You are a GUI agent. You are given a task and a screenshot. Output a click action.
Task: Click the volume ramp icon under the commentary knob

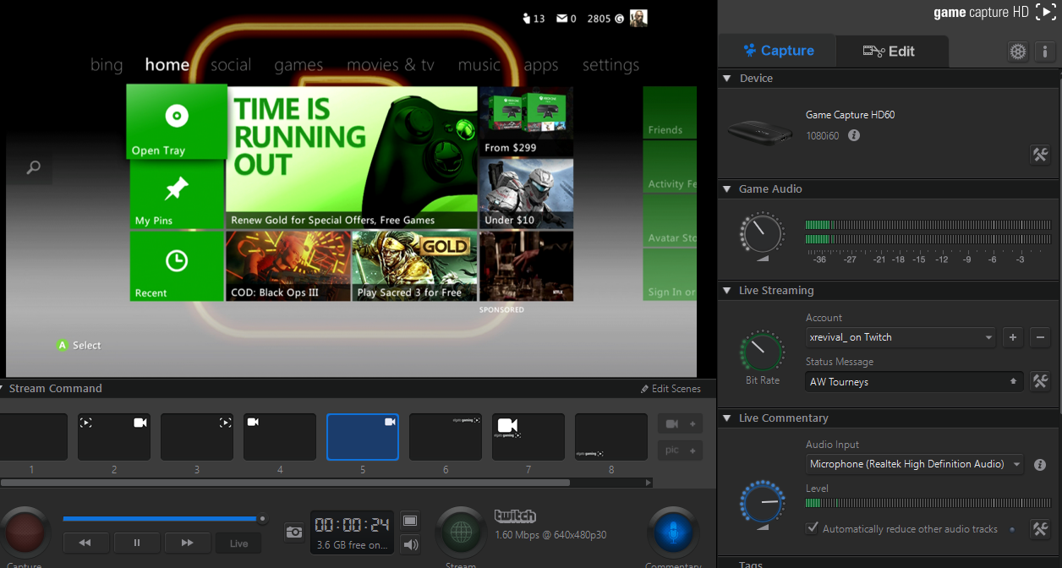click(x=763, y=527)
